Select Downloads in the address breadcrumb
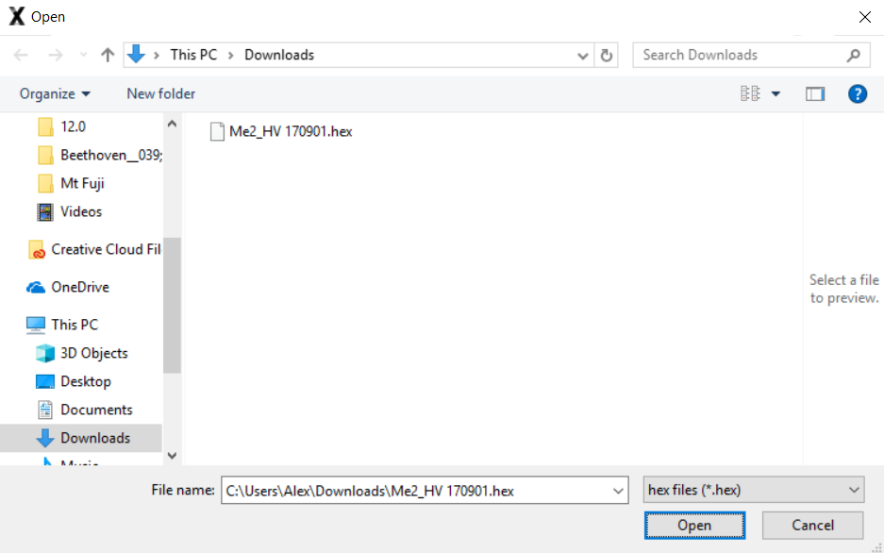Viewport: 884px width, 553px height. coord(279,55)
